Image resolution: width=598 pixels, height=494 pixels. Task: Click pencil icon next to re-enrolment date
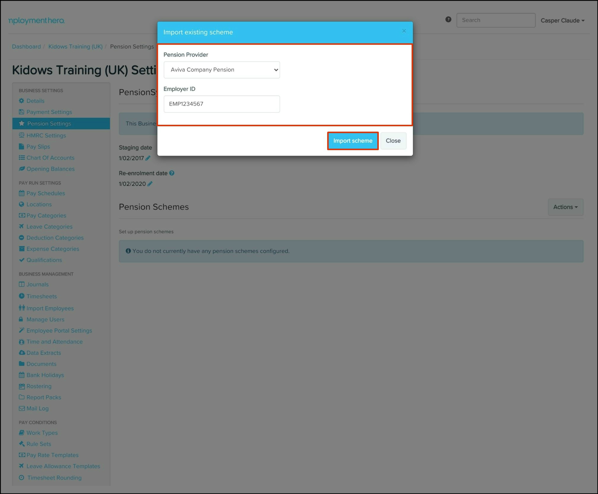[150, 184]
